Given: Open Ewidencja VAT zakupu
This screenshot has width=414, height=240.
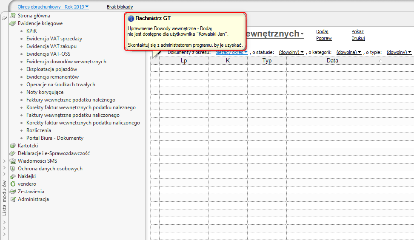Looking at the screenshot, I should [x=51, y=46].
